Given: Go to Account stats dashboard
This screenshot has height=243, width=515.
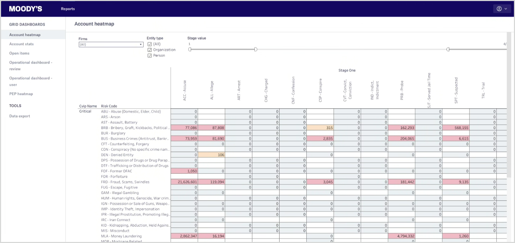Looking at the screenshot, I should coord(21,44).
